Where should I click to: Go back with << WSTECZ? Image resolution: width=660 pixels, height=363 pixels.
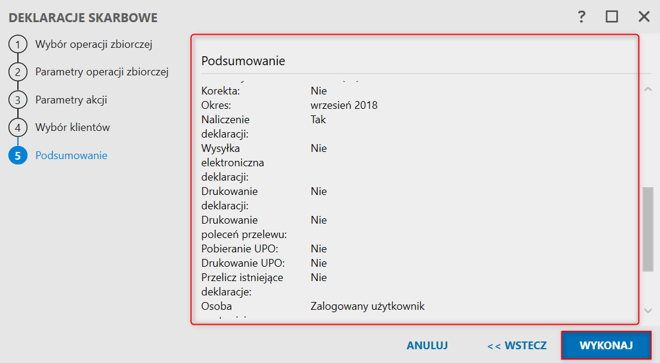(517, 345)
